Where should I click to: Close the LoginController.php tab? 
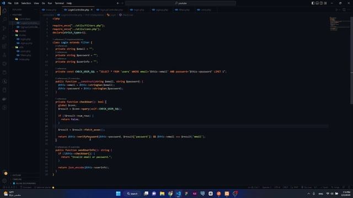click(x=92, y=10)
